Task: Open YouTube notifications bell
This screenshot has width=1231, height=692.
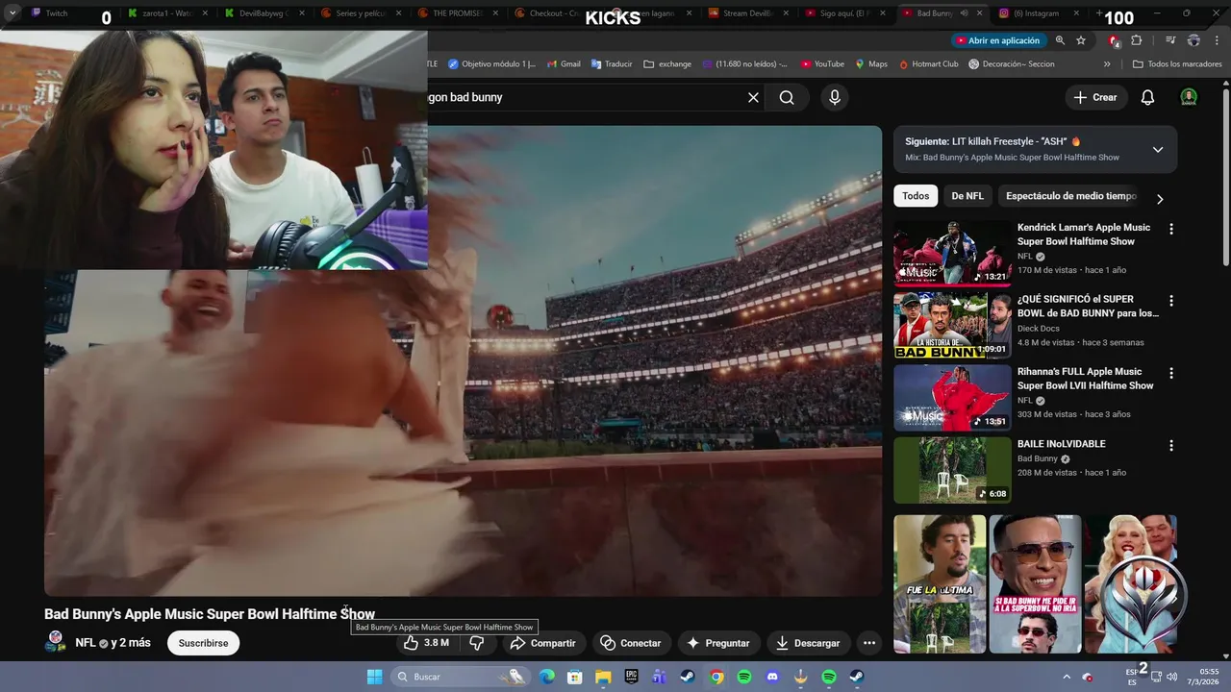Action: (x=1147, y=97)
